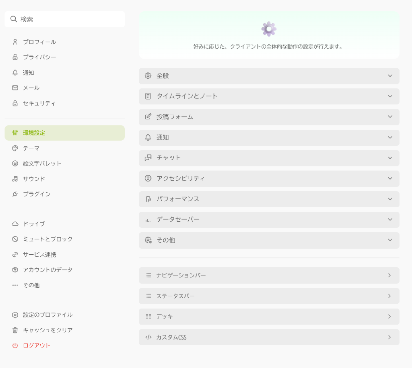The height and width of the screenshot is (368, 412).
Task: Click the red ログアウト button
Action: 36,346
